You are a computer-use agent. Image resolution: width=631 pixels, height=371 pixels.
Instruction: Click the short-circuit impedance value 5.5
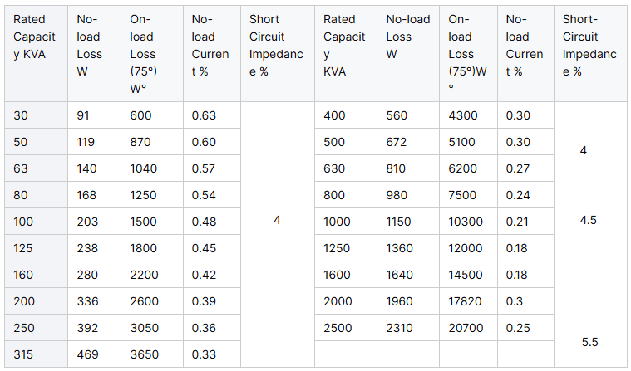(589, 341)
